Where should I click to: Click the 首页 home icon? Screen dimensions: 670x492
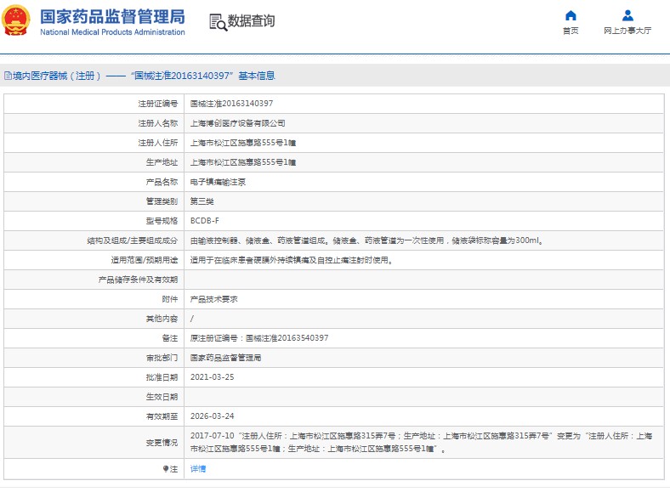[571, 15]
